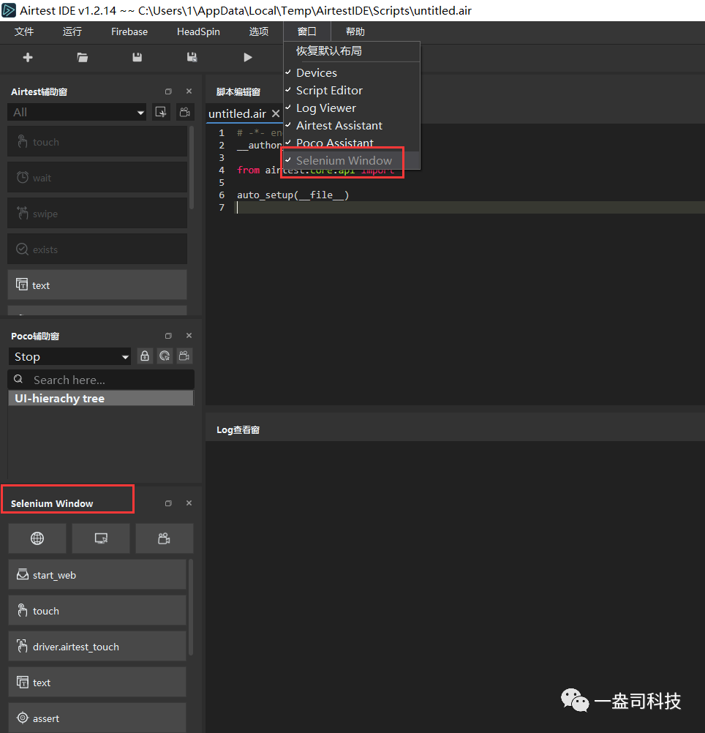
Task: Click the screenshot capture icon in Airtest assistant
Action: [x=161, y=112]
